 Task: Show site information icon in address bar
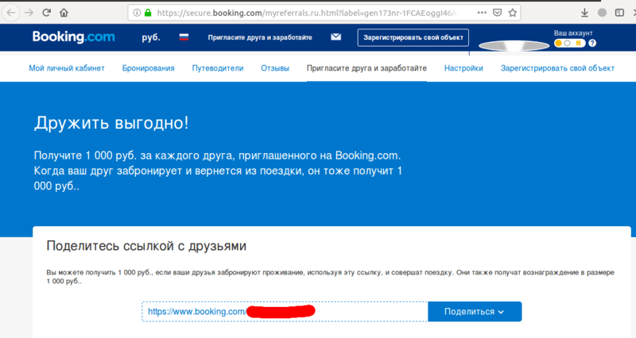137,13
